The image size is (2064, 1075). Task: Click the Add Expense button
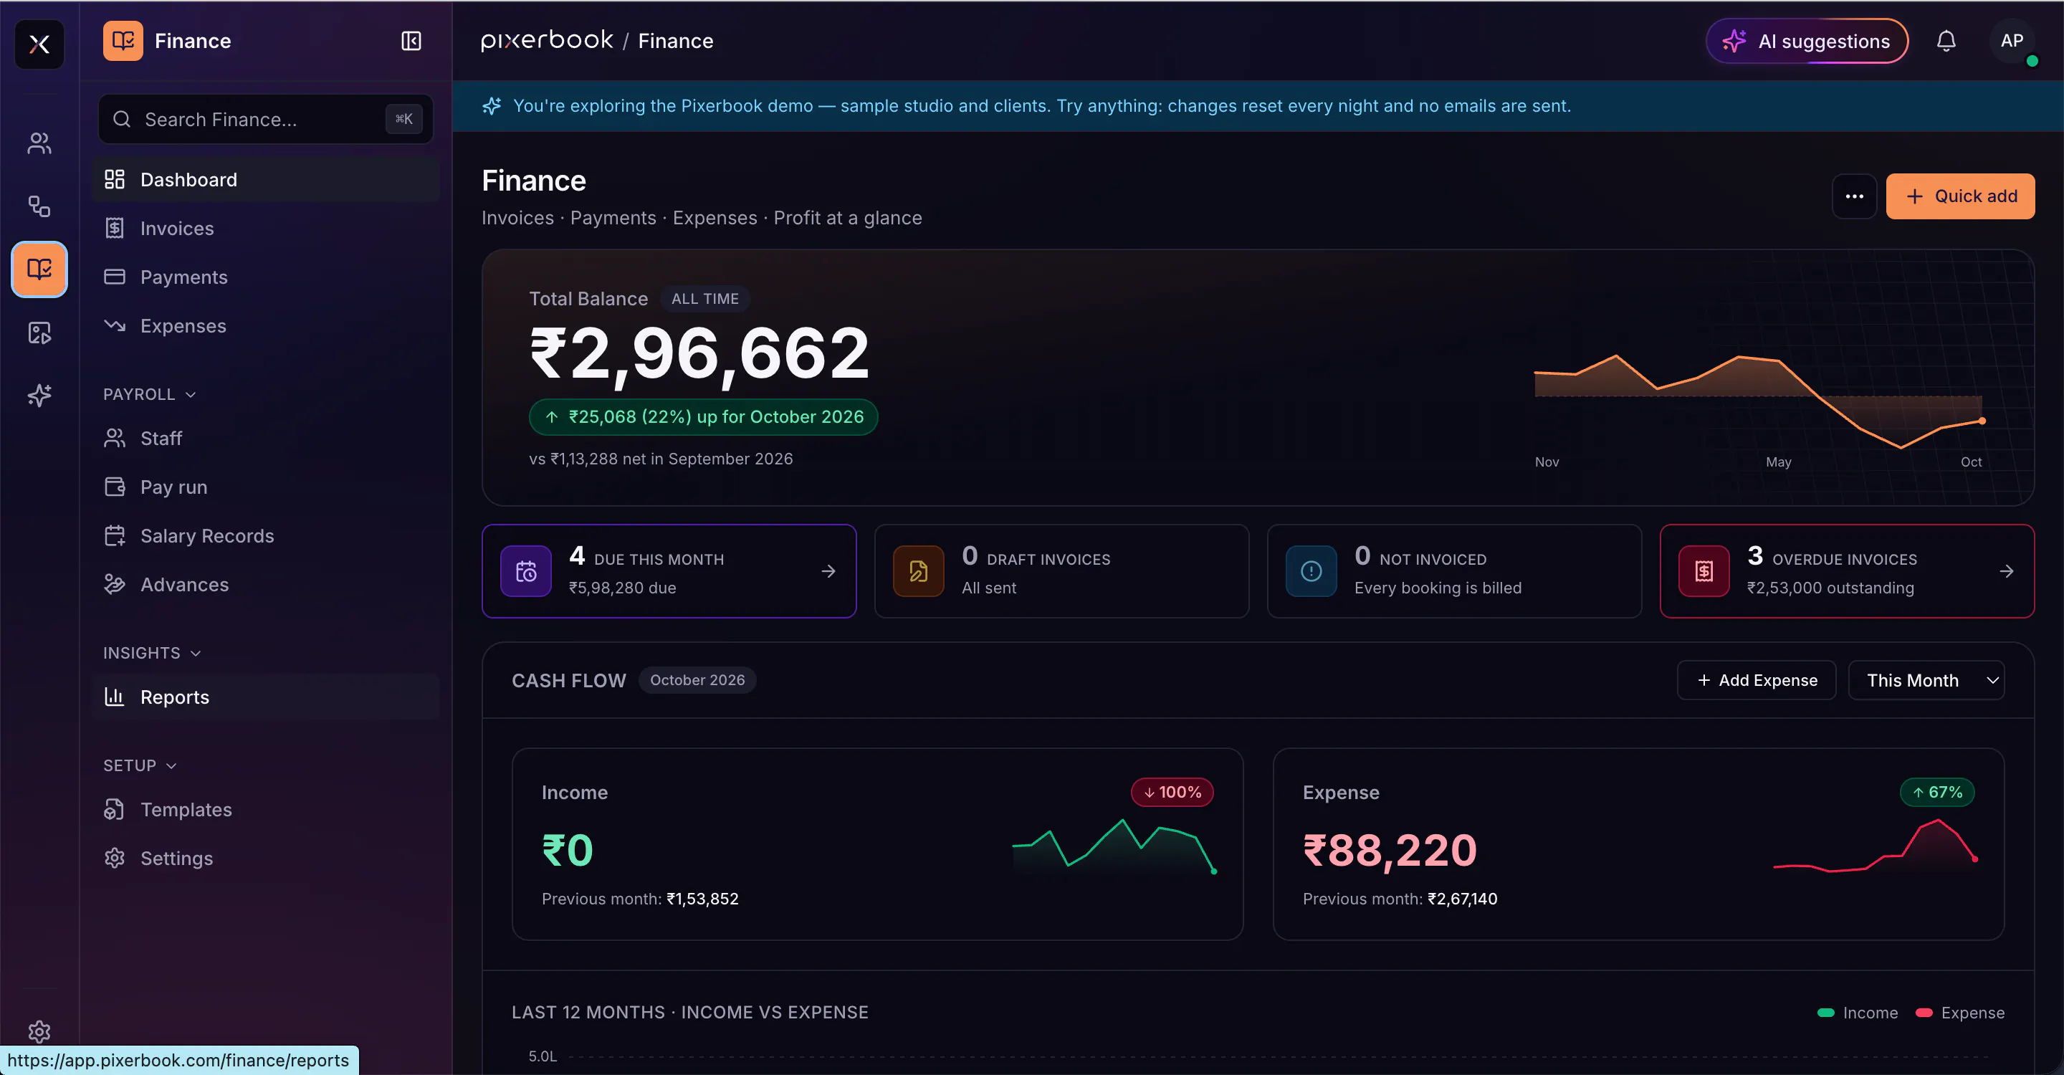pyautogui.click(x=1757, y=680)
